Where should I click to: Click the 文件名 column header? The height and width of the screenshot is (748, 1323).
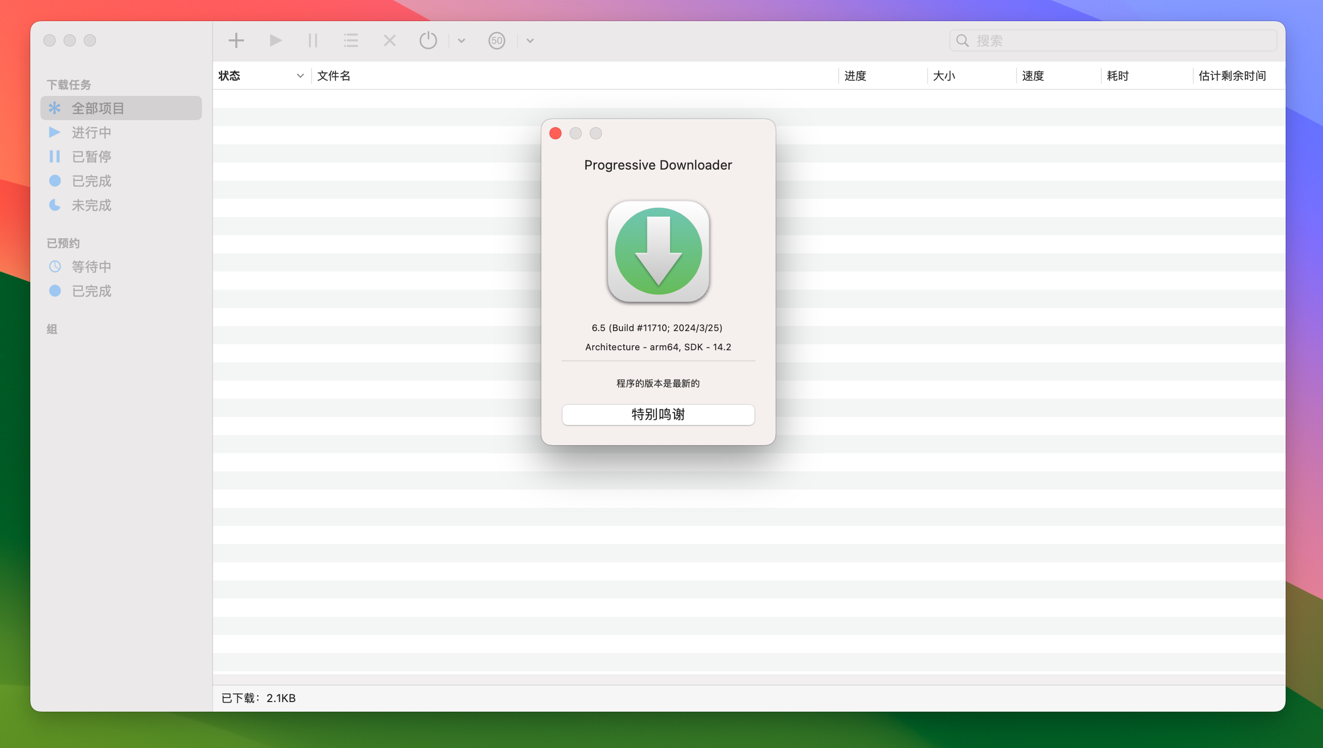click(x=334, y=76)
